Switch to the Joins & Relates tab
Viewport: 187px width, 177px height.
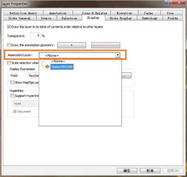coord(94,13)
